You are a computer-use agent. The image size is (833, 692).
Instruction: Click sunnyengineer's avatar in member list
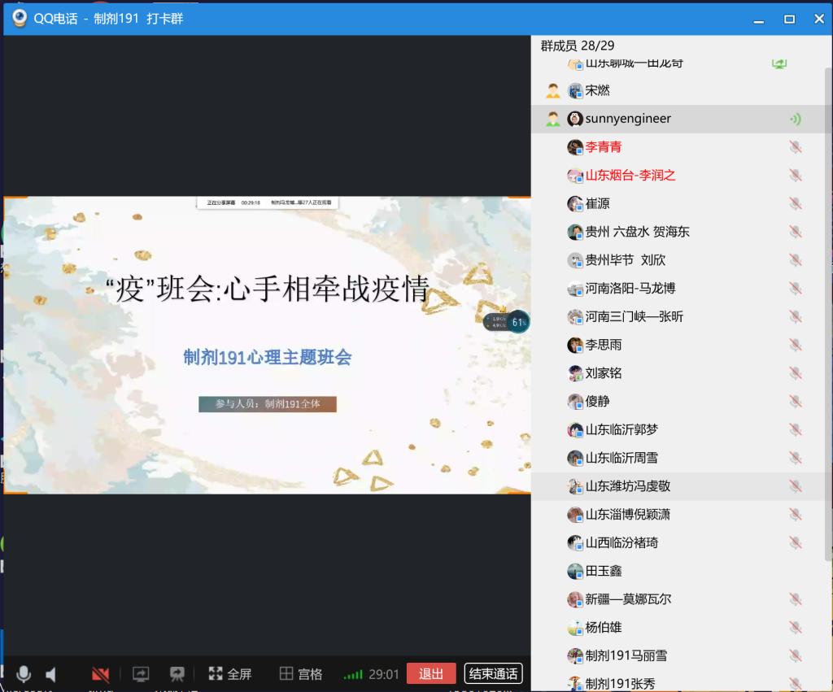[575, 119]
